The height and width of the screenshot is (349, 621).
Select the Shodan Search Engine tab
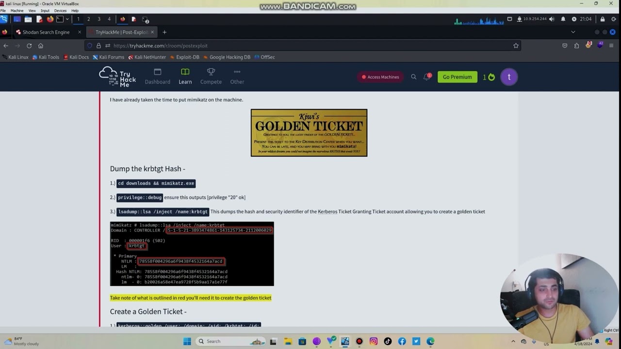(x=46, y=32)
